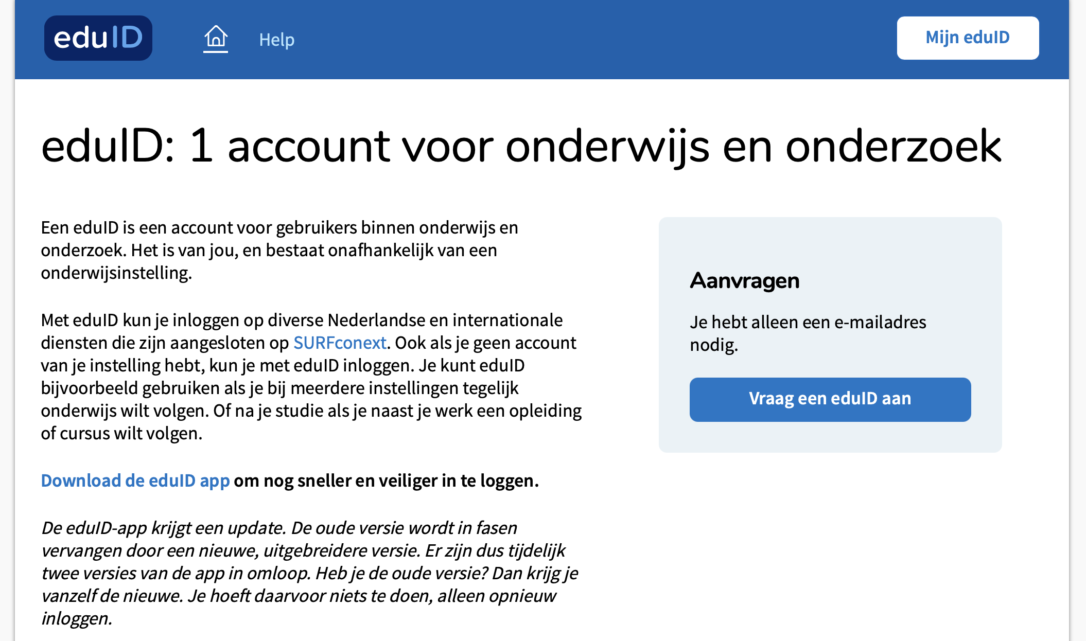Click the Aanvragen heading
Viewport: 1086px width, 641px height.
tap(745, 281)
